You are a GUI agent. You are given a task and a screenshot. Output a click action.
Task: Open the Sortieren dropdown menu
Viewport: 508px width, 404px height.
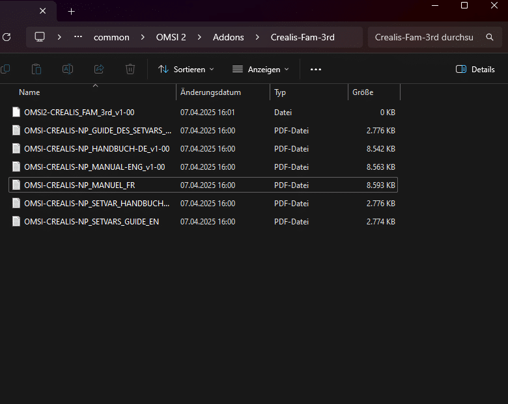click(x=186, y=69)
